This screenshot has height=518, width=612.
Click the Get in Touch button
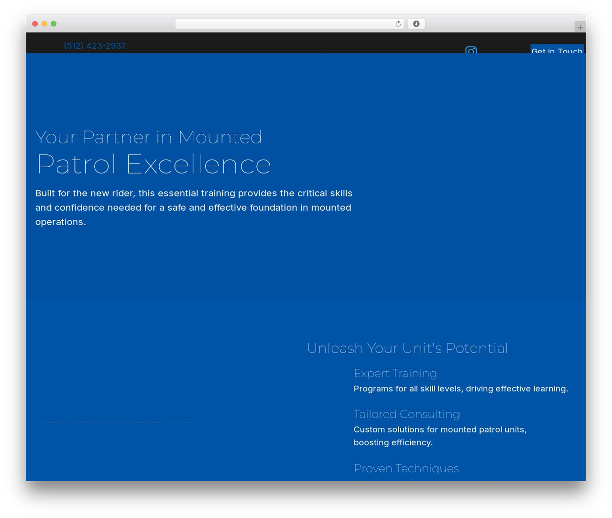[x=557, y=49]
